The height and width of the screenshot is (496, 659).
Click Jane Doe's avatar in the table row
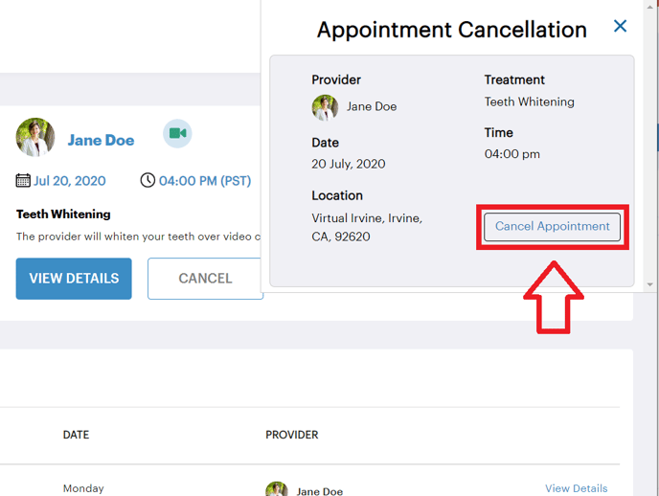click(277, 489)
